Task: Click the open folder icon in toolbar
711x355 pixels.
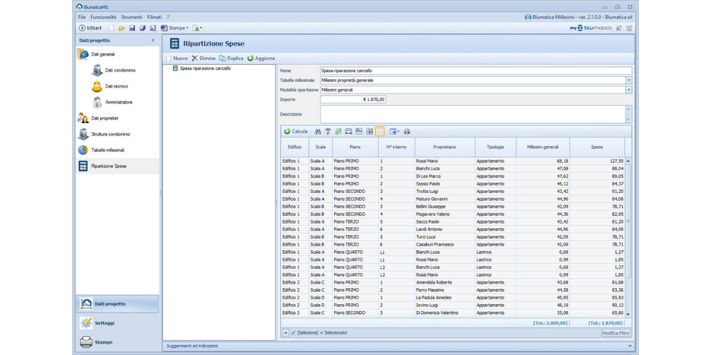Action: point(121,28)
